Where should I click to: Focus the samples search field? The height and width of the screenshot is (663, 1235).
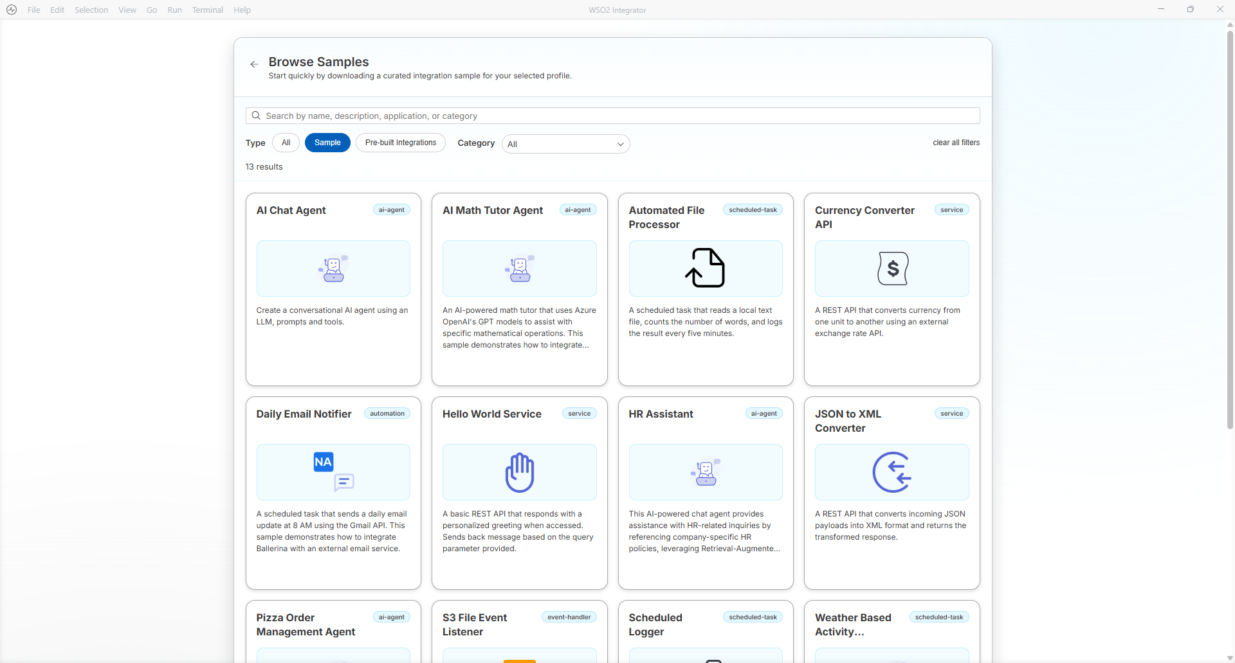[x=612, y=116]
